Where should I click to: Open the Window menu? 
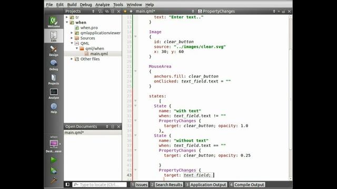(x=134, y=5)
